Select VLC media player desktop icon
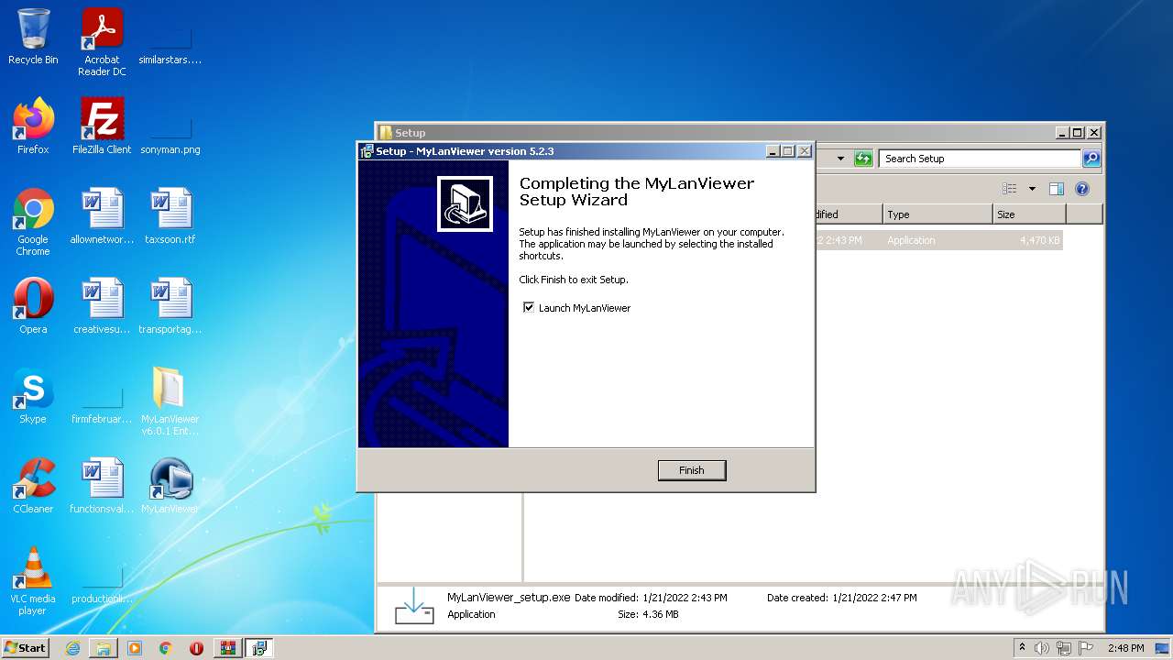The width and height of the screenshot is (1173, 660). (33, 581)
